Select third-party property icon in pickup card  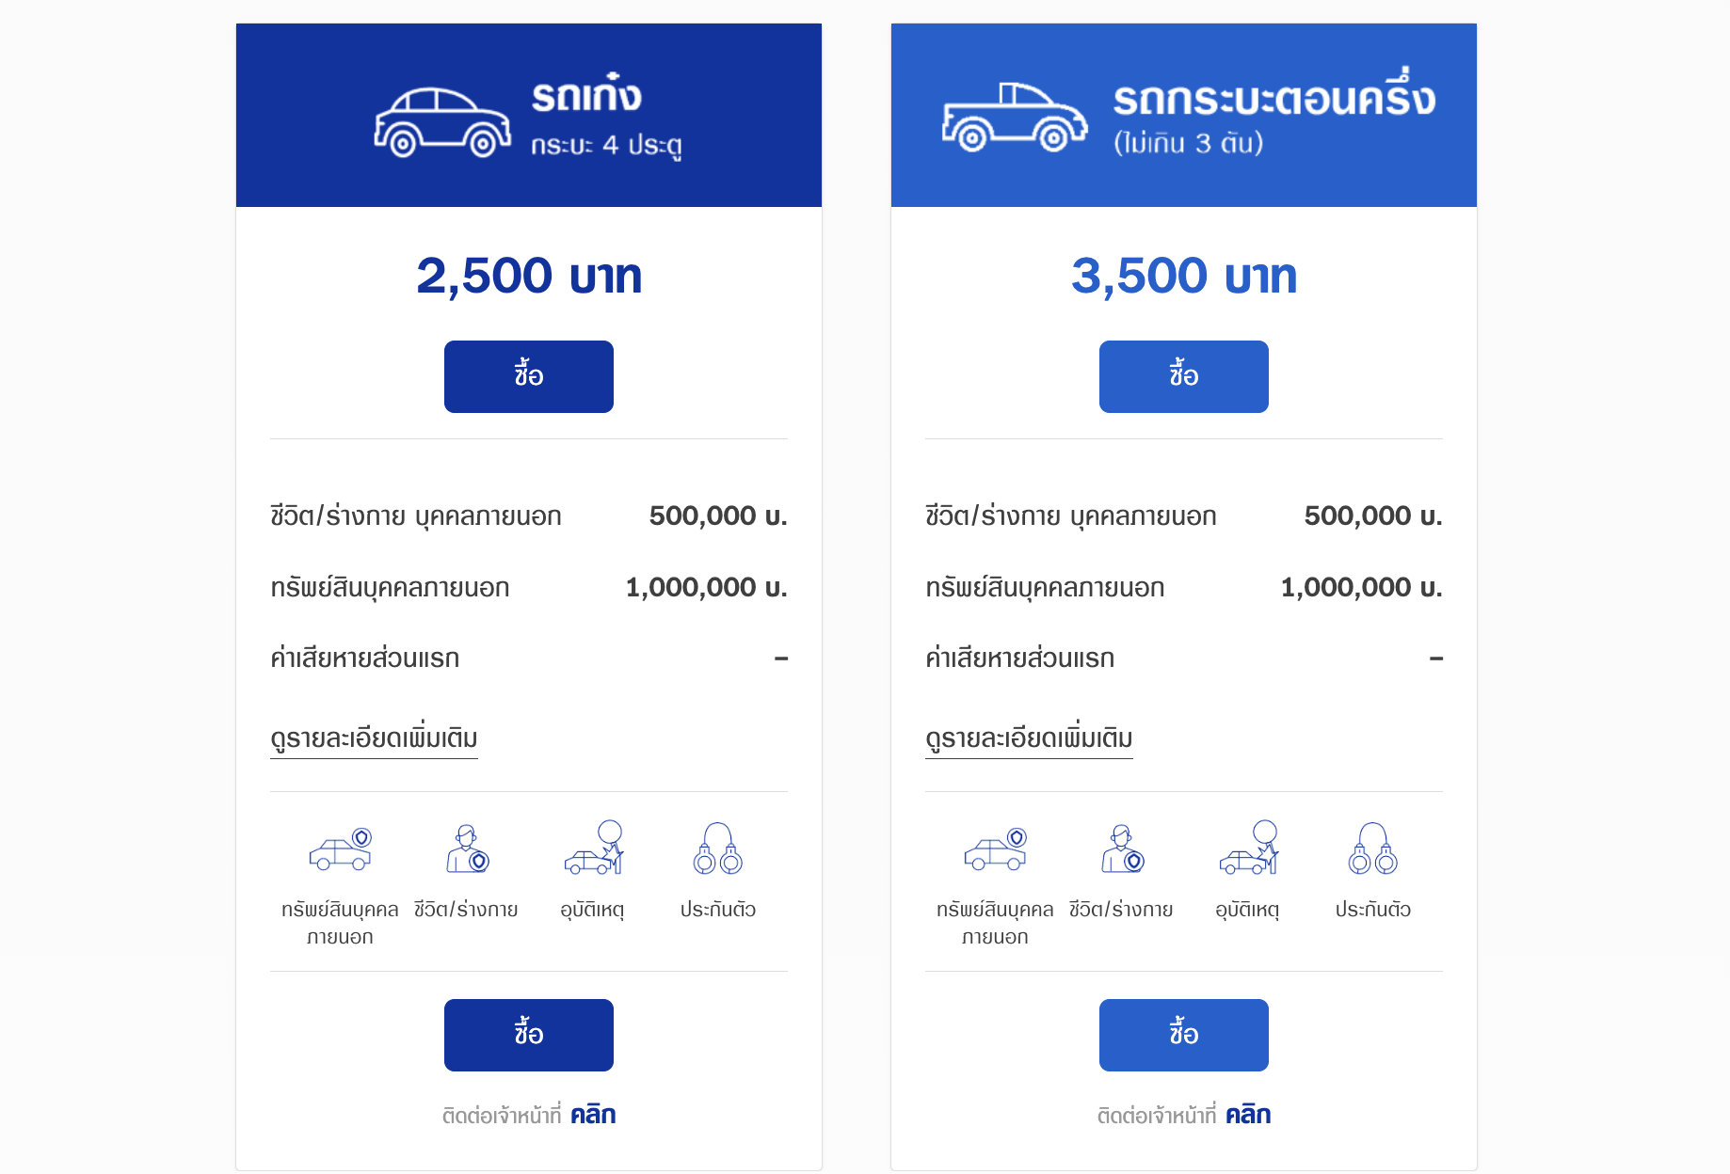tap(996, 849)
